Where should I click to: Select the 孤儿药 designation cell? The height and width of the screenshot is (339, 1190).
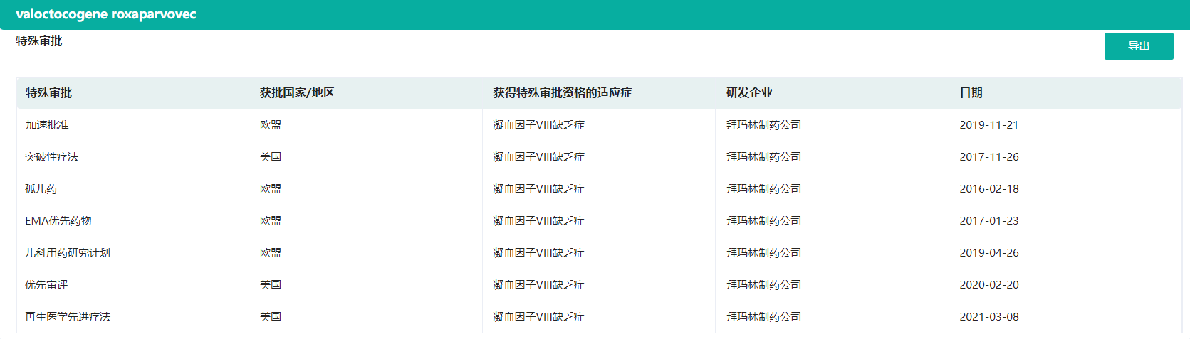click(41, 189)
